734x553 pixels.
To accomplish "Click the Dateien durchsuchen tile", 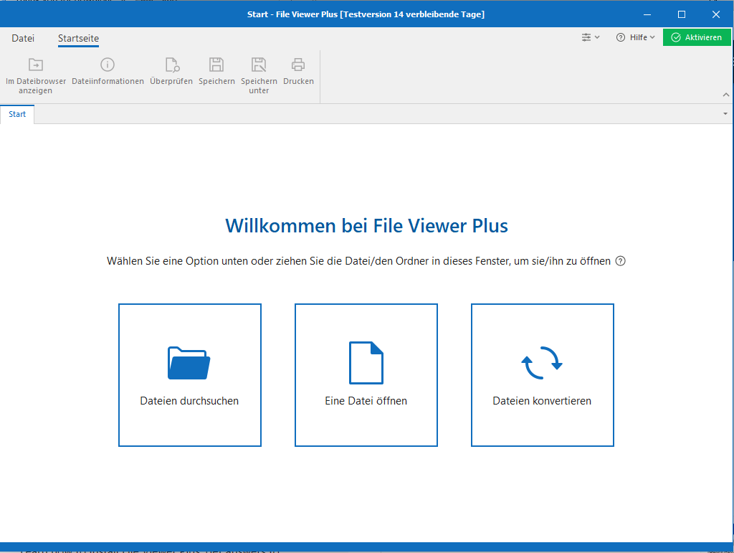I will [189, 375].
